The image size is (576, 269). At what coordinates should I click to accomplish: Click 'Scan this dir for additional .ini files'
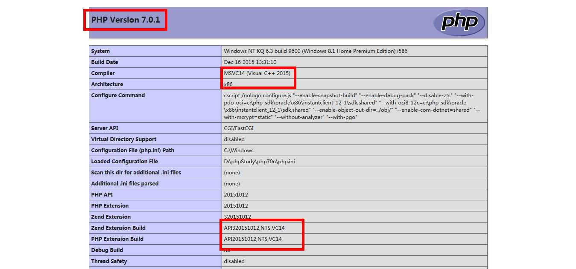tap(136, 173)
